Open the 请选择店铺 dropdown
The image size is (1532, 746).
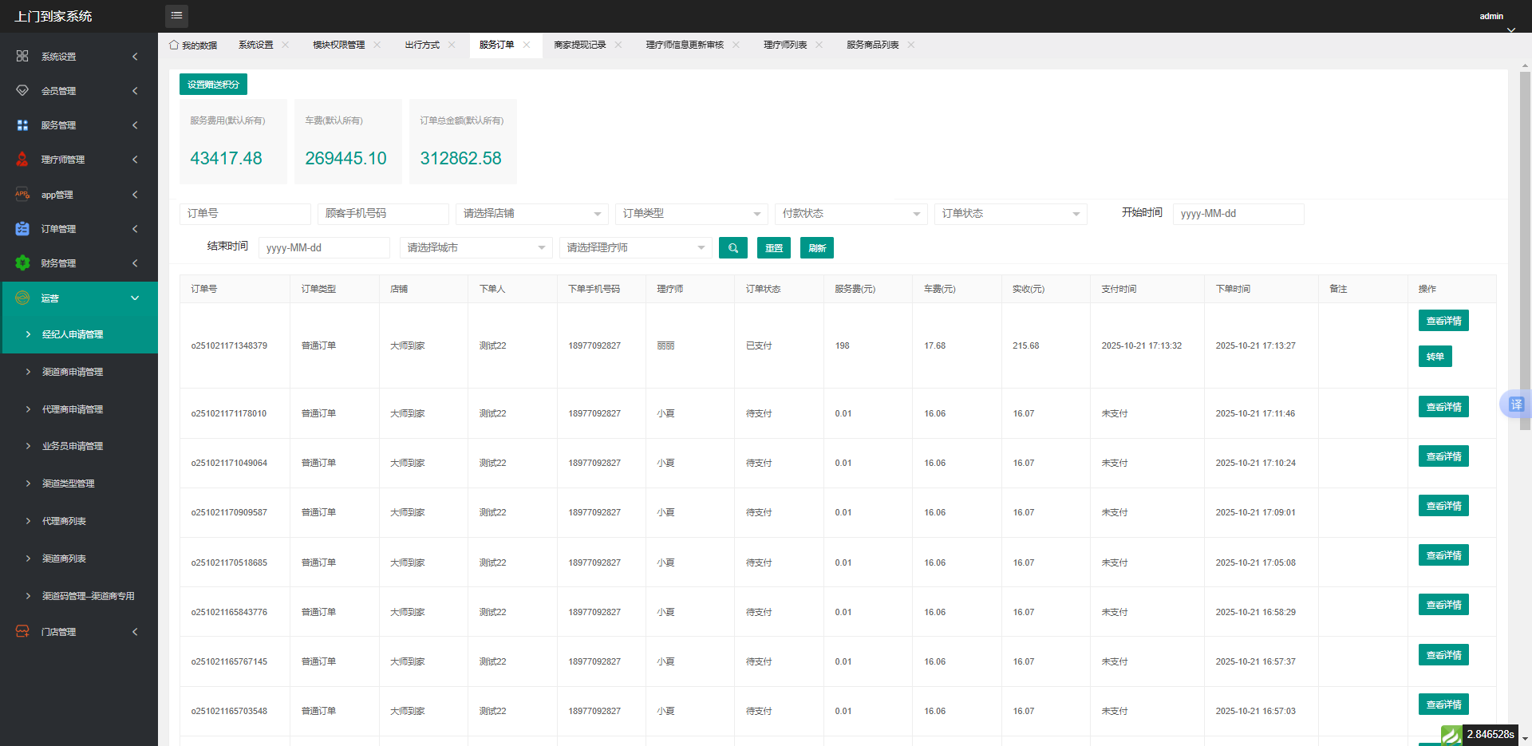(531, 214)
